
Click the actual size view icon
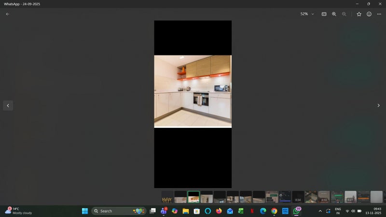pyautogui.click(x=324, y=14)
